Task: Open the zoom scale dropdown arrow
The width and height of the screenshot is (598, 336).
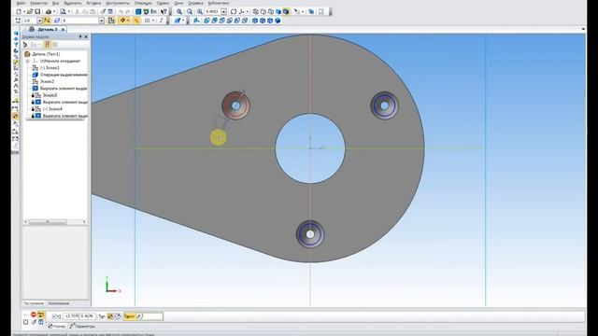Action: (224, 12)
